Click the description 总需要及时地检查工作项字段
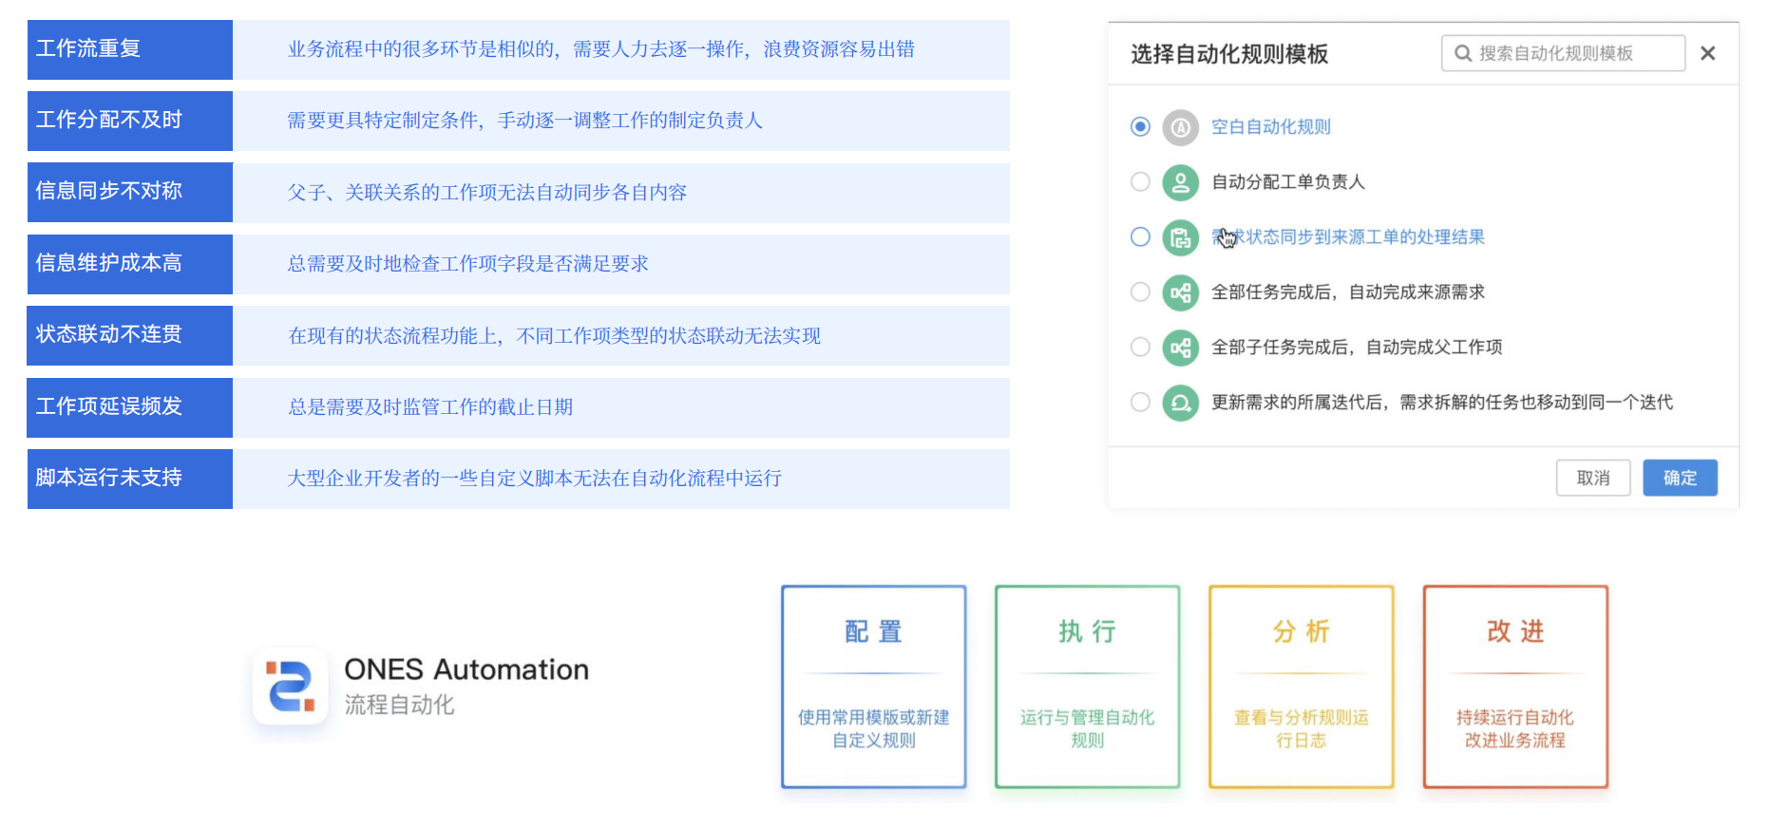The image size is (1769, 828). click(468, 264)
